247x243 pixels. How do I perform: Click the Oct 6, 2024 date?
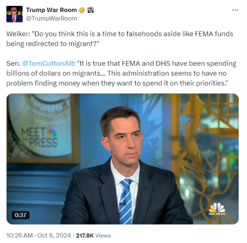click(54, 235)
